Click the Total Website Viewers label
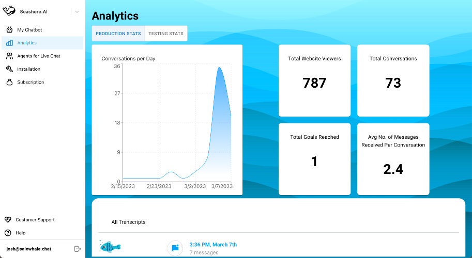472x258 pixels. tap(314, 59)
